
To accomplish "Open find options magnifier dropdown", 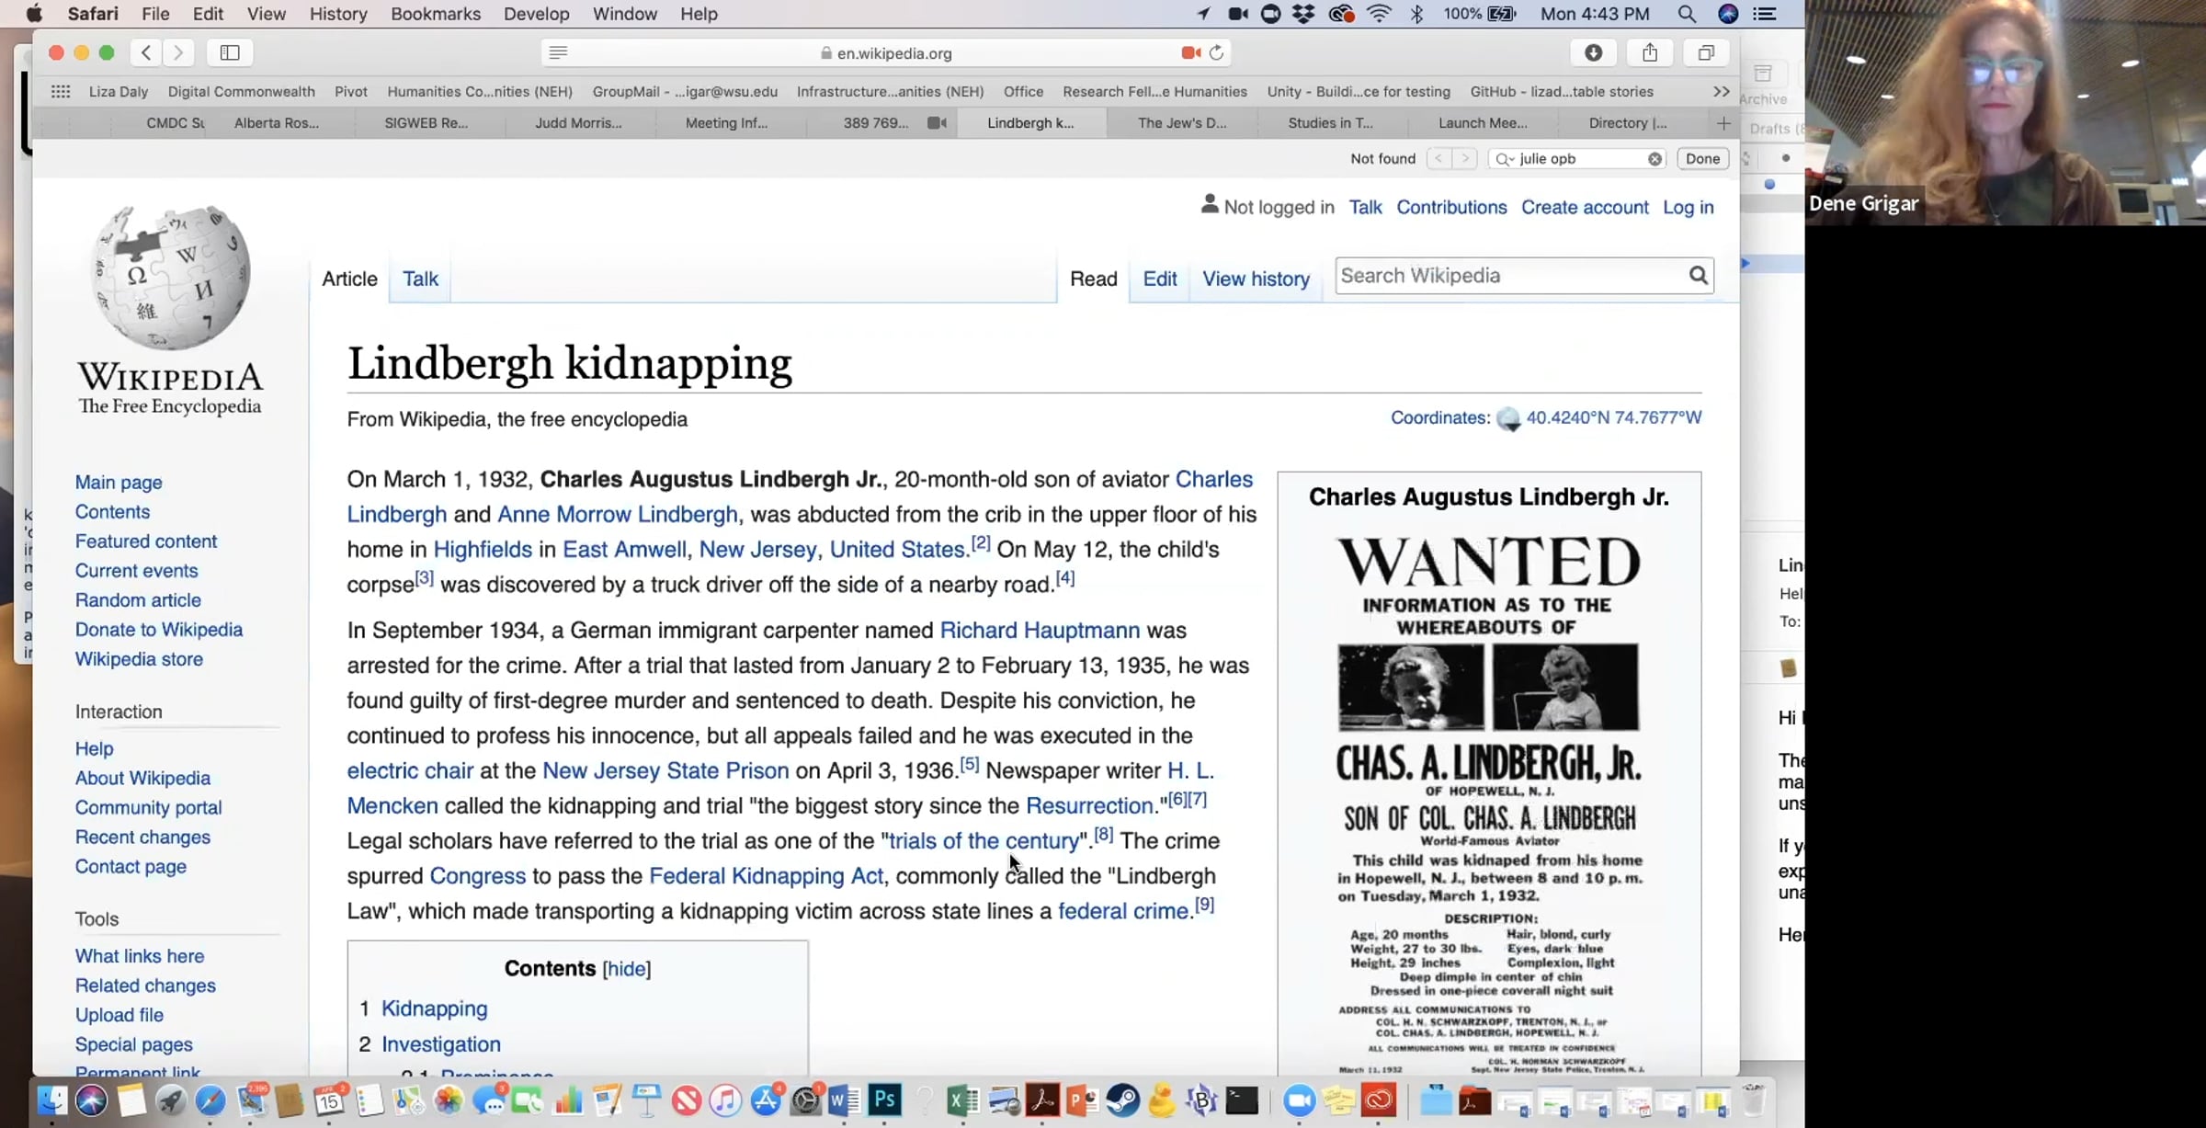I will click(1504, 159).
